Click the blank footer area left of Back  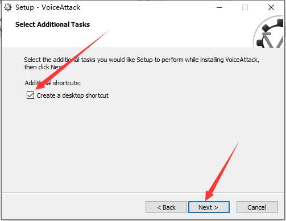coord(74,207)
